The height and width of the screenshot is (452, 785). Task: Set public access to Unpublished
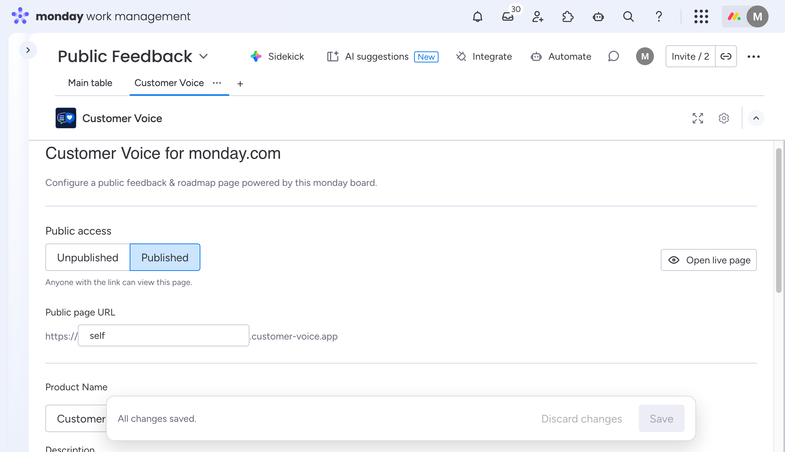coord(88,257)
